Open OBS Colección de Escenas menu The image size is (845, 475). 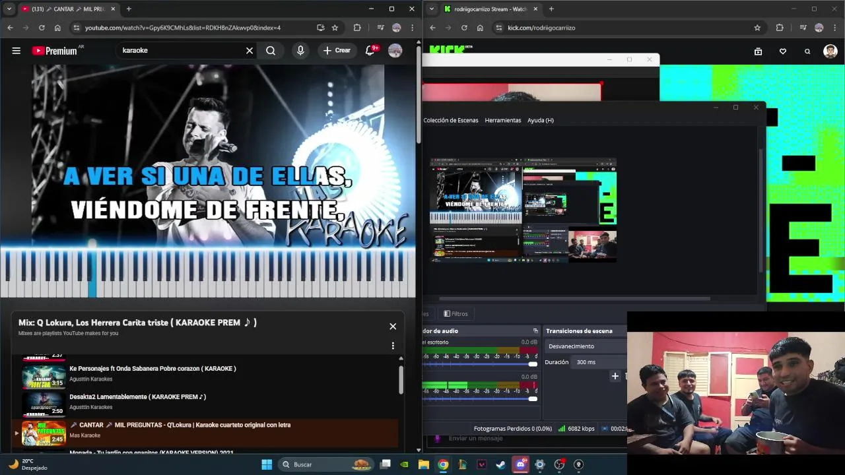(x=451, y=120)
